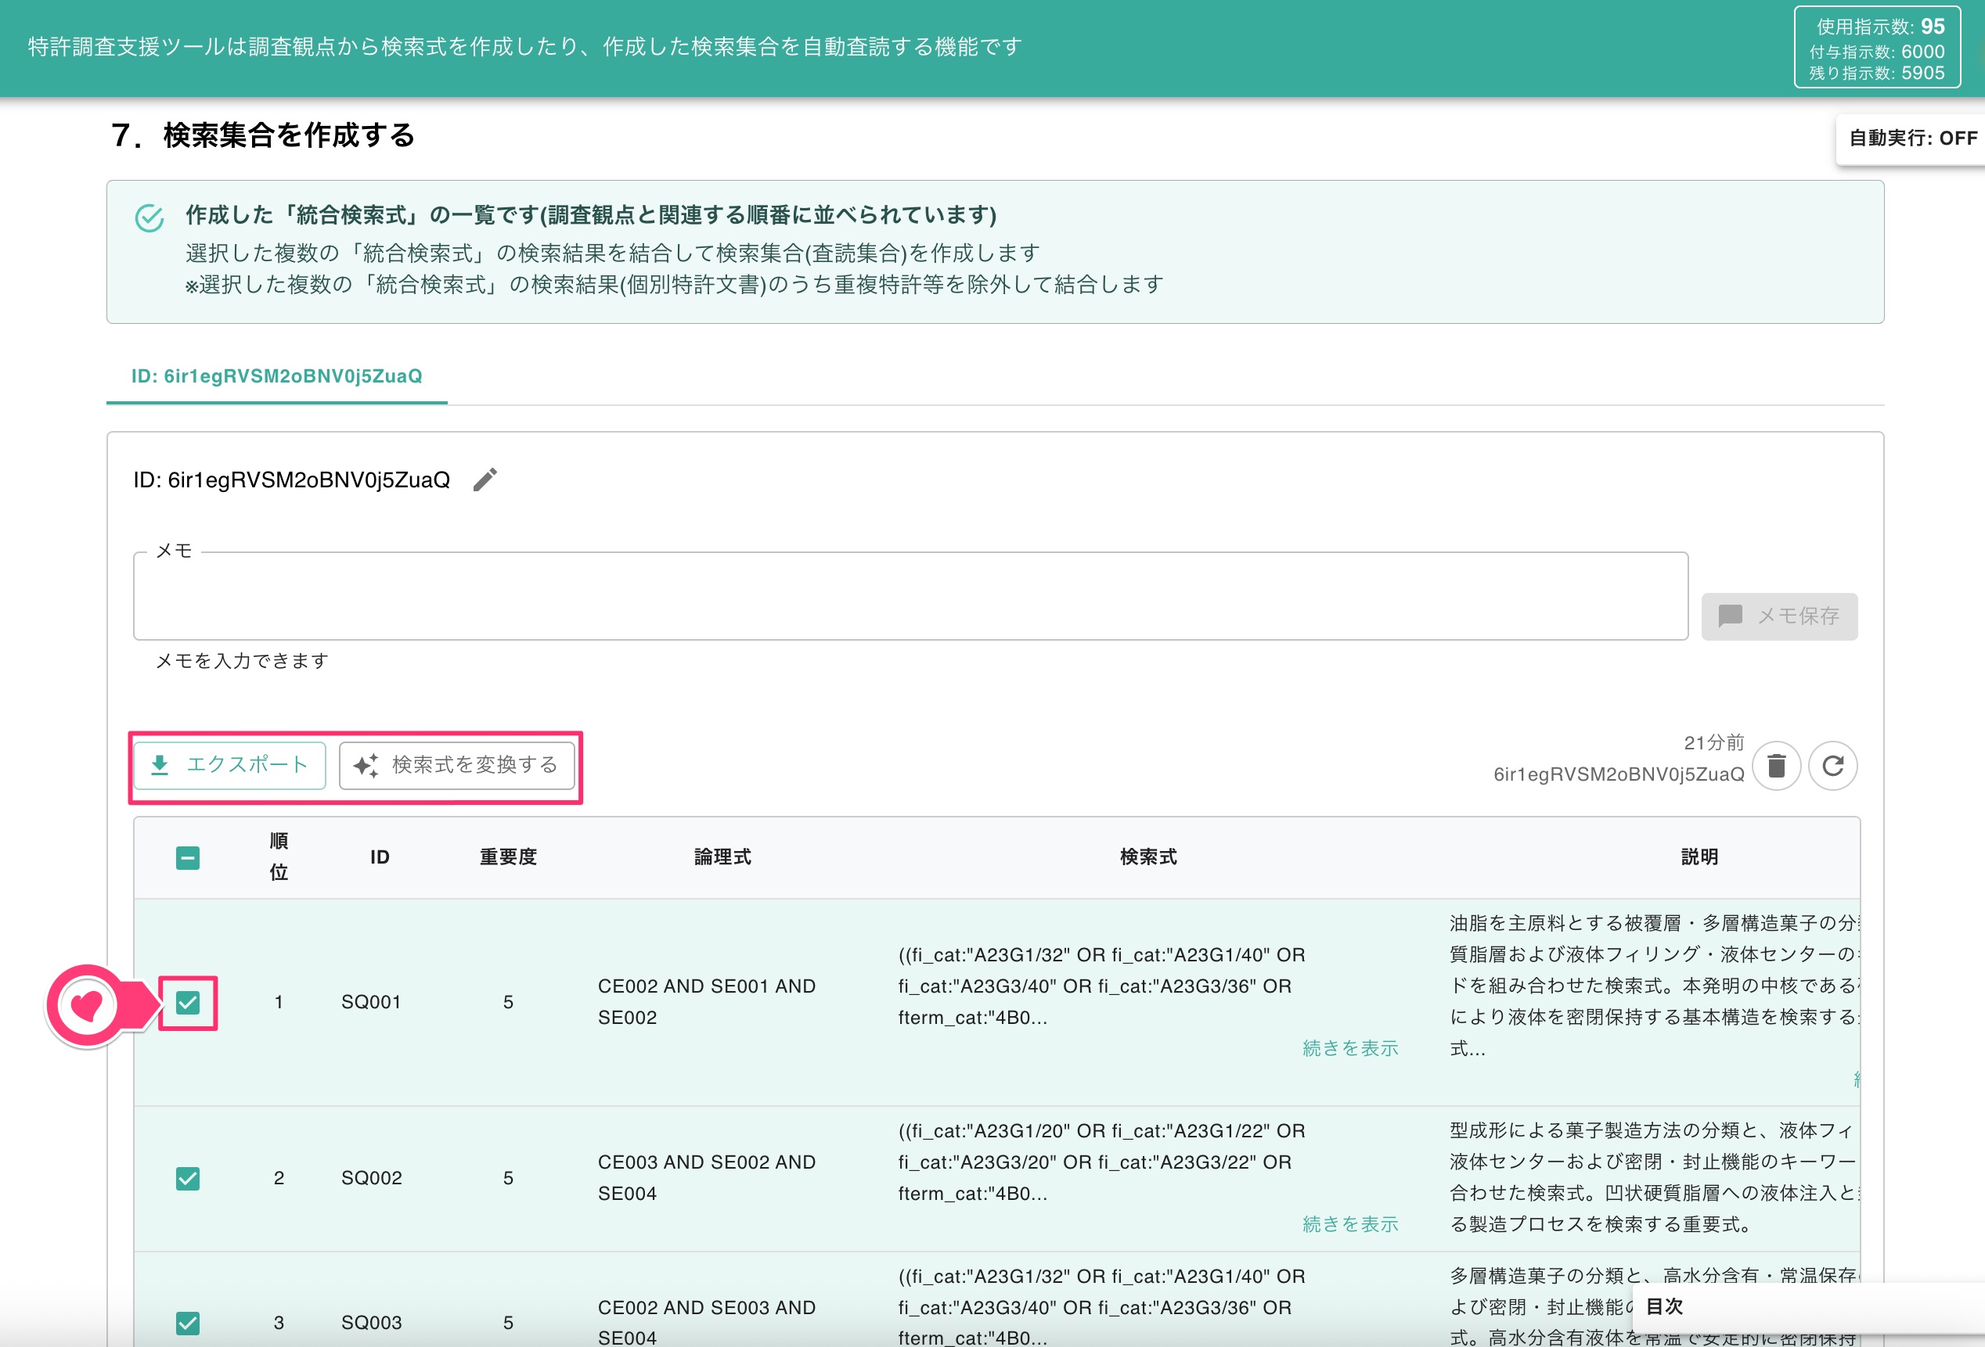Toggle the select-all checkbox in table header

pos(188,858)
